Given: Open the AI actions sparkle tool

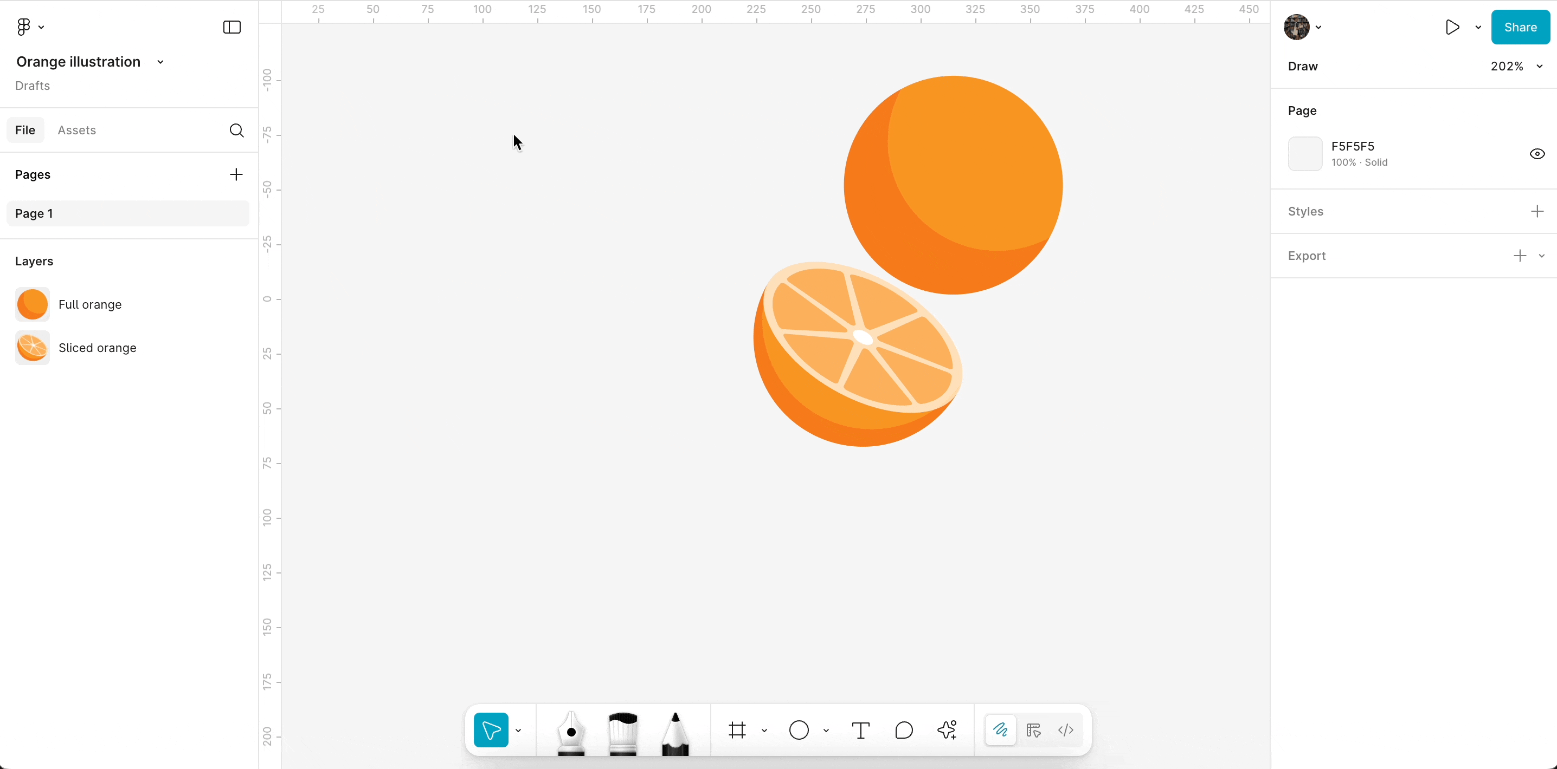Looking at the screenshot, I should [x=947, y=731].
